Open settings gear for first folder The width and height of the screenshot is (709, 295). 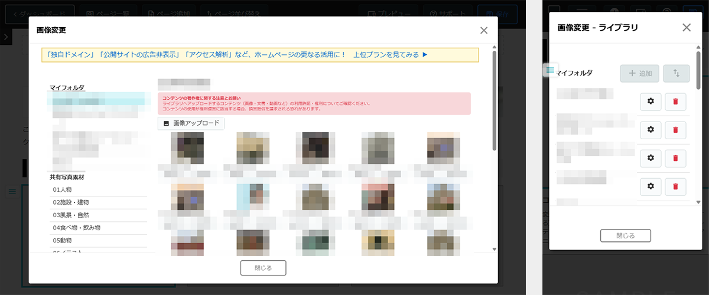pyautogui.click(x=651, y=101)
